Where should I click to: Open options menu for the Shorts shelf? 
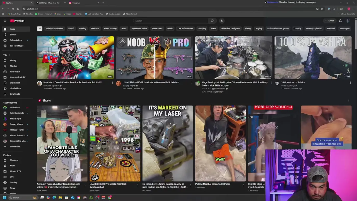pos(349,100)
